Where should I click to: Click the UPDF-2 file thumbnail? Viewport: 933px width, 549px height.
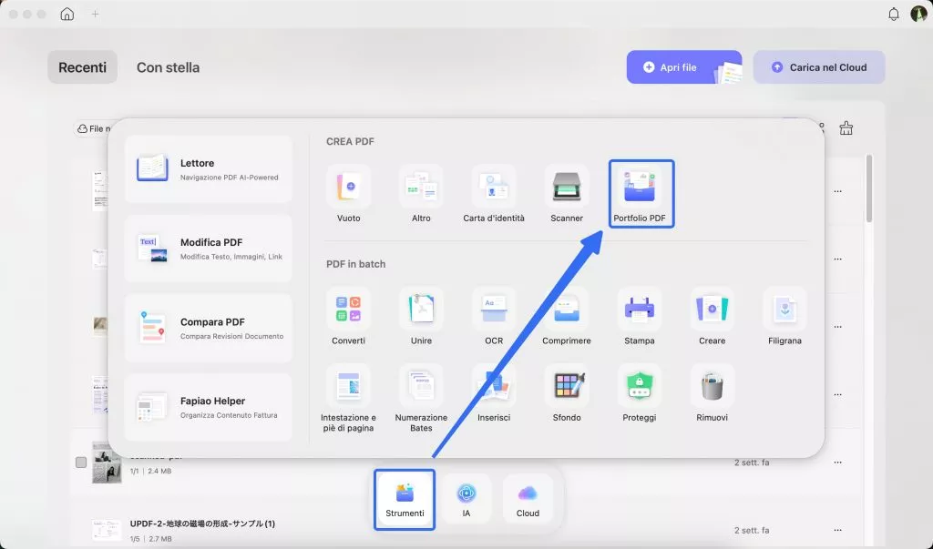click(x=107, y=529)
